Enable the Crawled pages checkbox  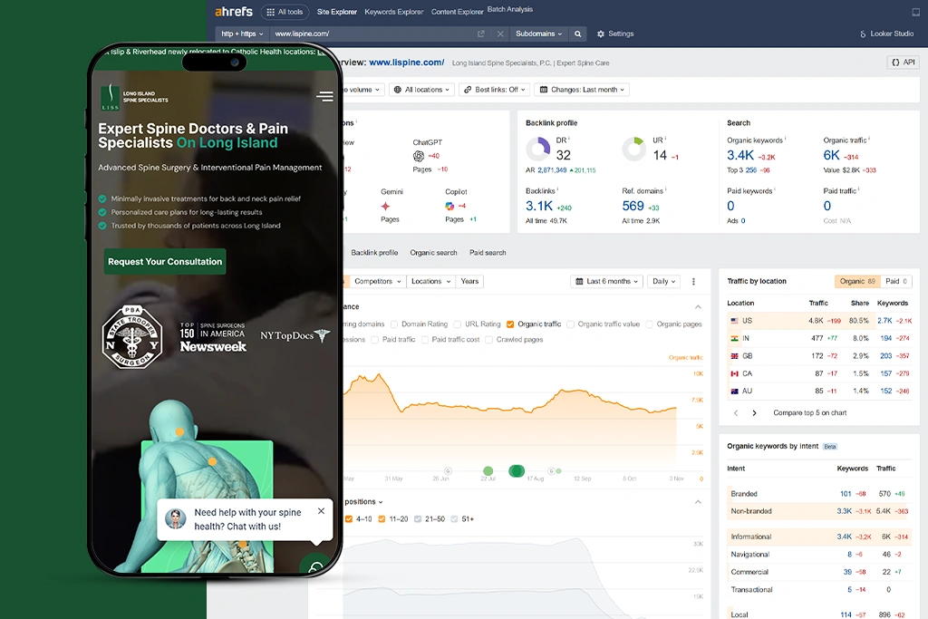tap(489, 340)
